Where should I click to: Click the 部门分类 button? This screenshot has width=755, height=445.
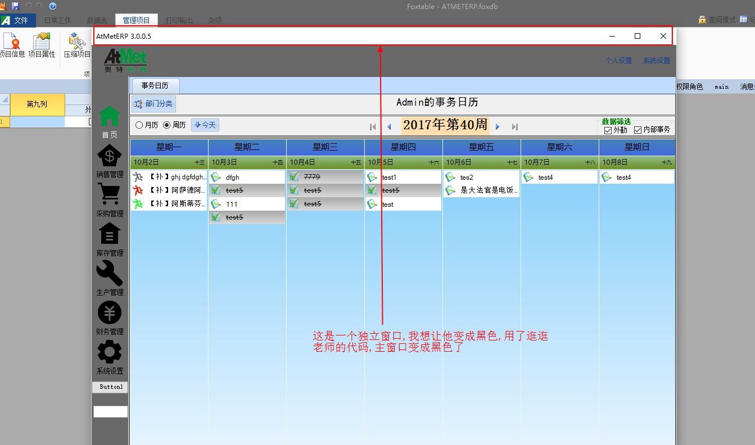[154, 104]
